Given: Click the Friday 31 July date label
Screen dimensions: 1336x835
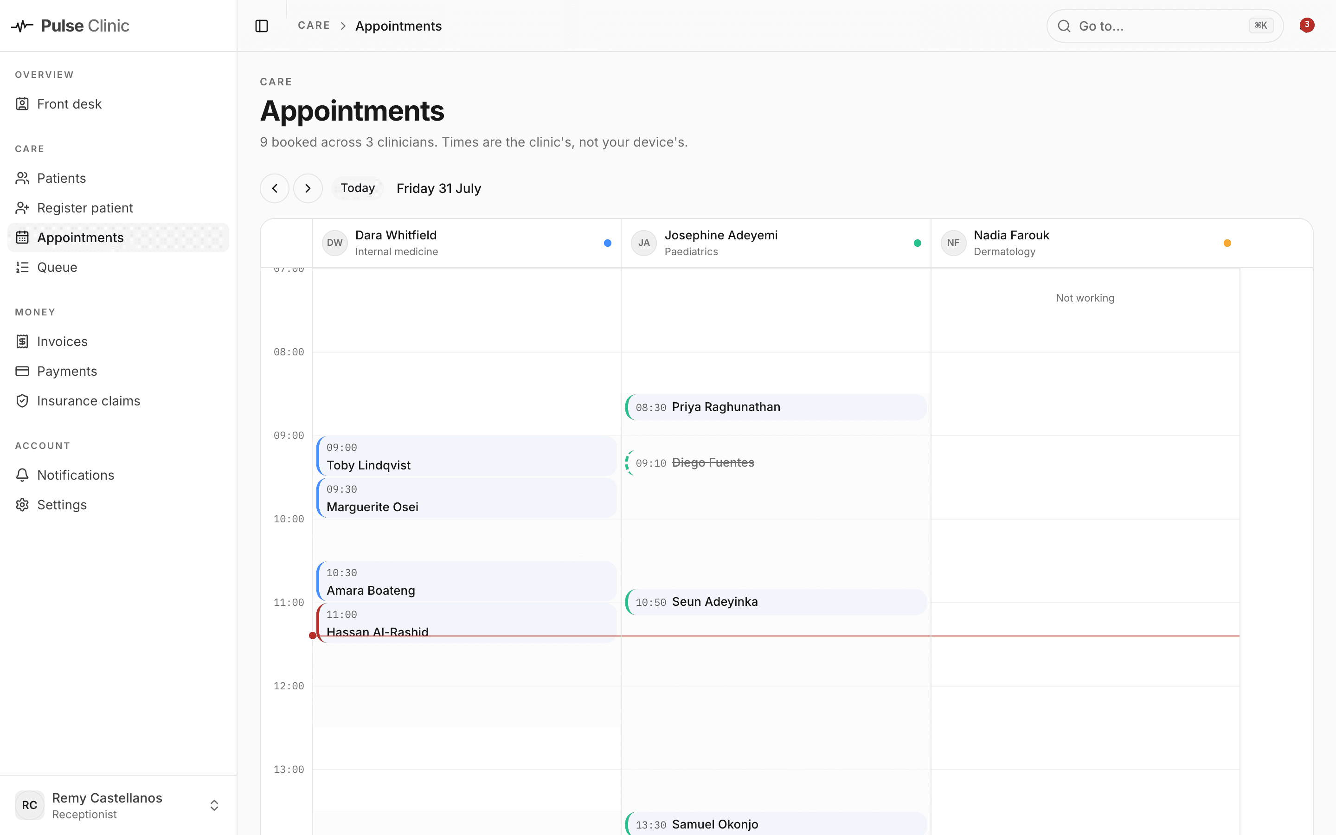Looking at the screenshot, I should click(x=439, y=188).
